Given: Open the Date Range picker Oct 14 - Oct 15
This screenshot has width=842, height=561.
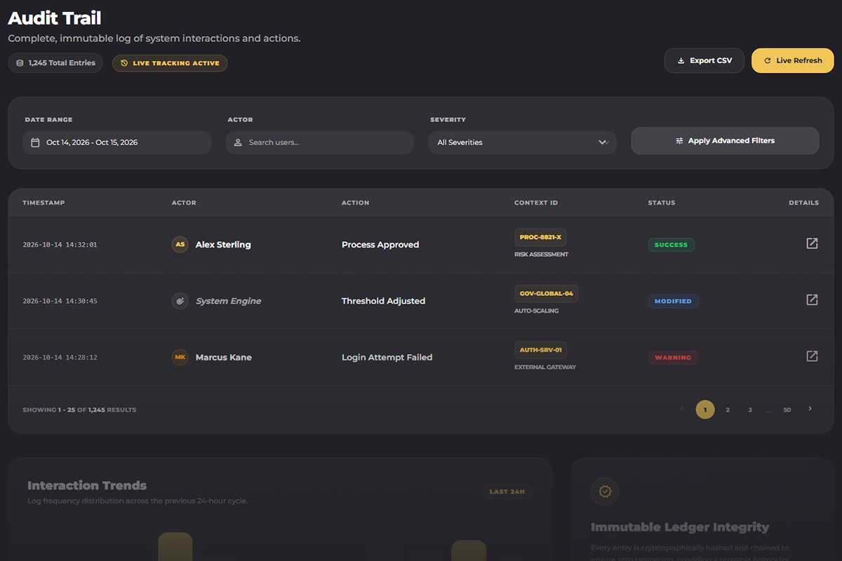Looking at the screenshot, I should pos(117,142).
